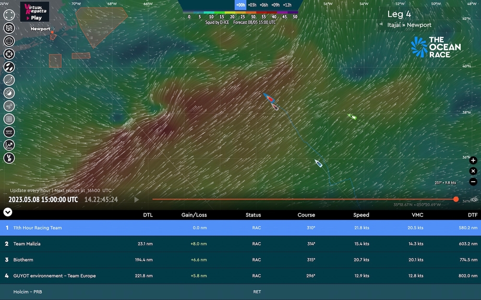Click the Speed column header

(x=361, y=215)
